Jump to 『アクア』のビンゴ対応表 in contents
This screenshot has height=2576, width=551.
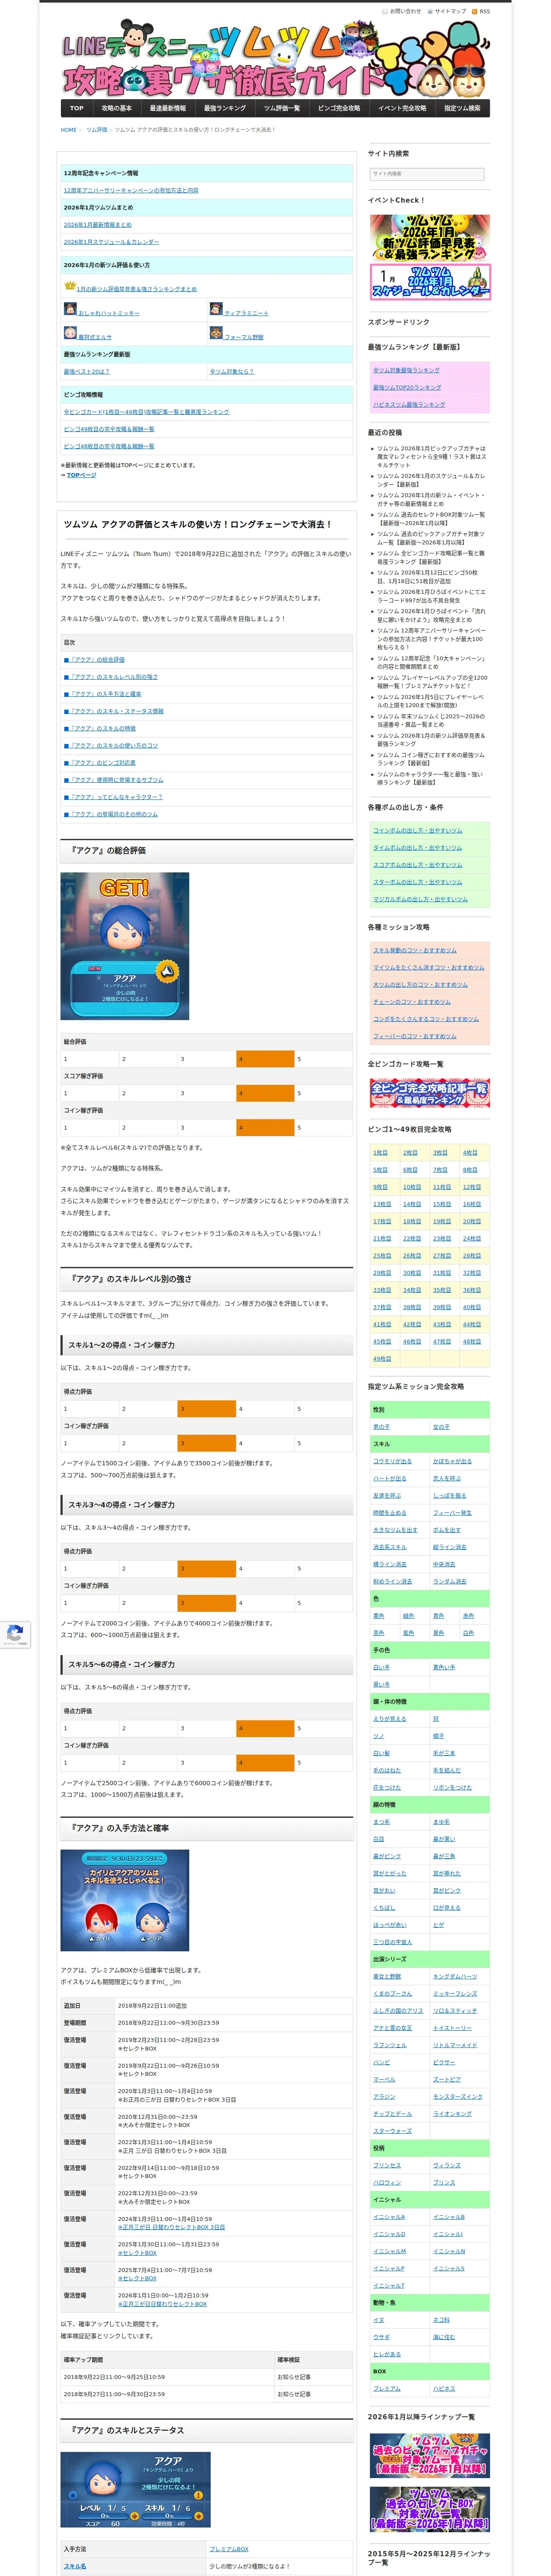coord(100,763)
